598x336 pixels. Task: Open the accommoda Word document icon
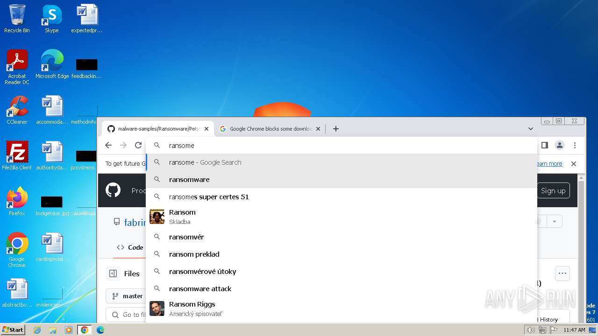click(52, 110)
